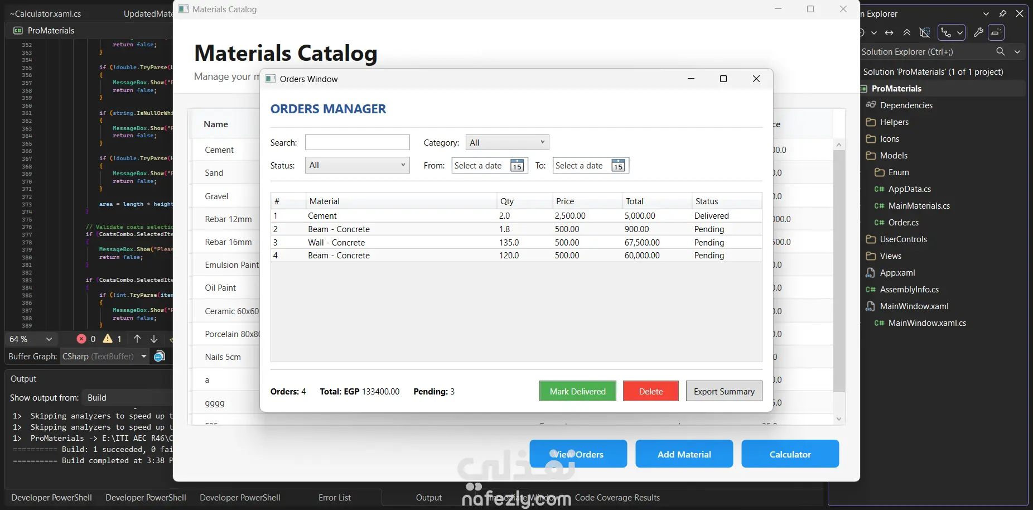
Task: Switch to the Output tab at bottom
Action: [x=428, y=497]
